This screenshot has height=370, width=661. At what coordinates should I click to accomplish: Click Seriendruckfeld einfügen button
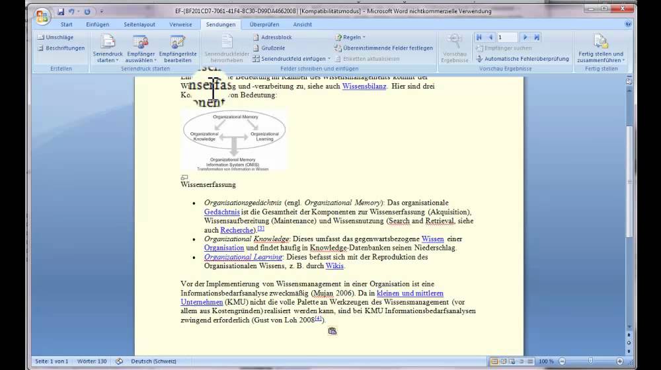(290, 59)
